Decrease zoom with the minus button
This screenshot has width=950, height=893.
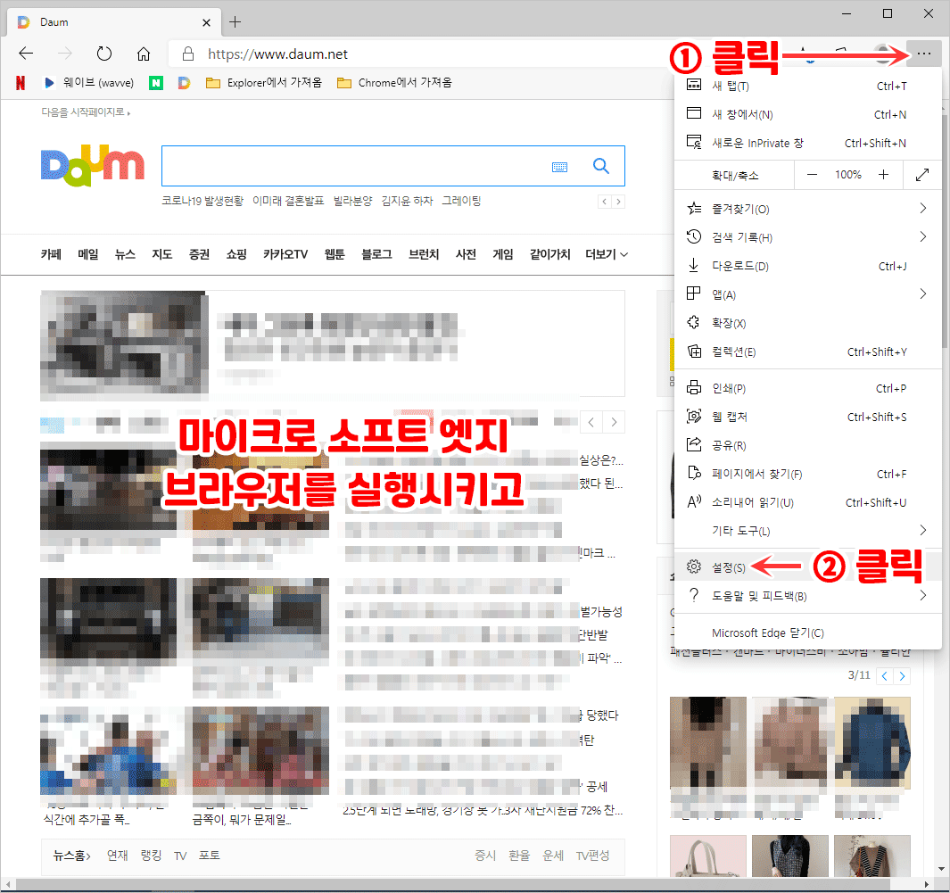(x=812, y=175)
